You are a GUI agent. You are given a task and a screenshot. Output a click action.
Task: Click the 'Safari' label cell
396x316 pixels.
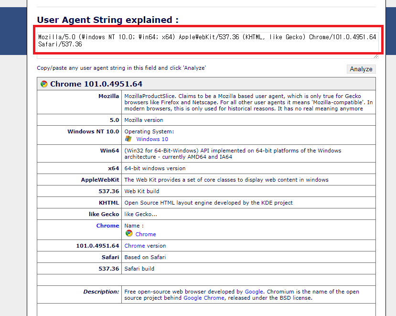(x=79, y=257)
